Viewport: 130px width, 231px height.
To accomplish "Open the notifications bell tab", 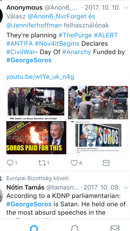I will (75, 228).
